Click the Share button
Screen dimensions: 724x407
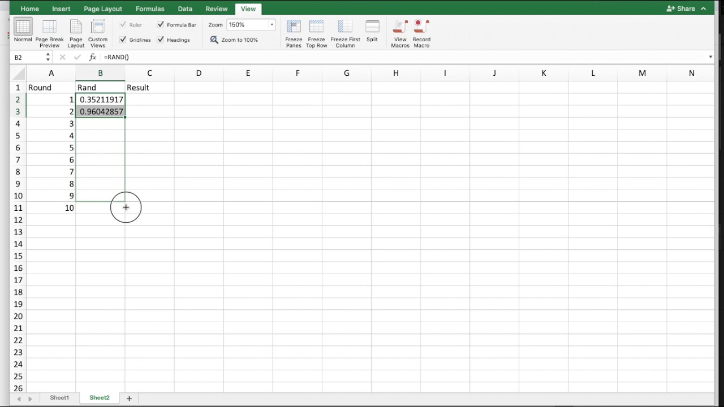pyautogui.click(x=681, y=8)
